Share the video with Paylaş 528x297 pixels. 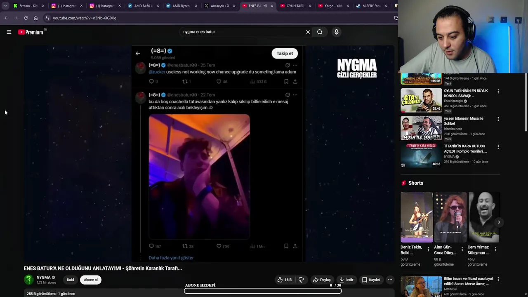tap(322, 280)
